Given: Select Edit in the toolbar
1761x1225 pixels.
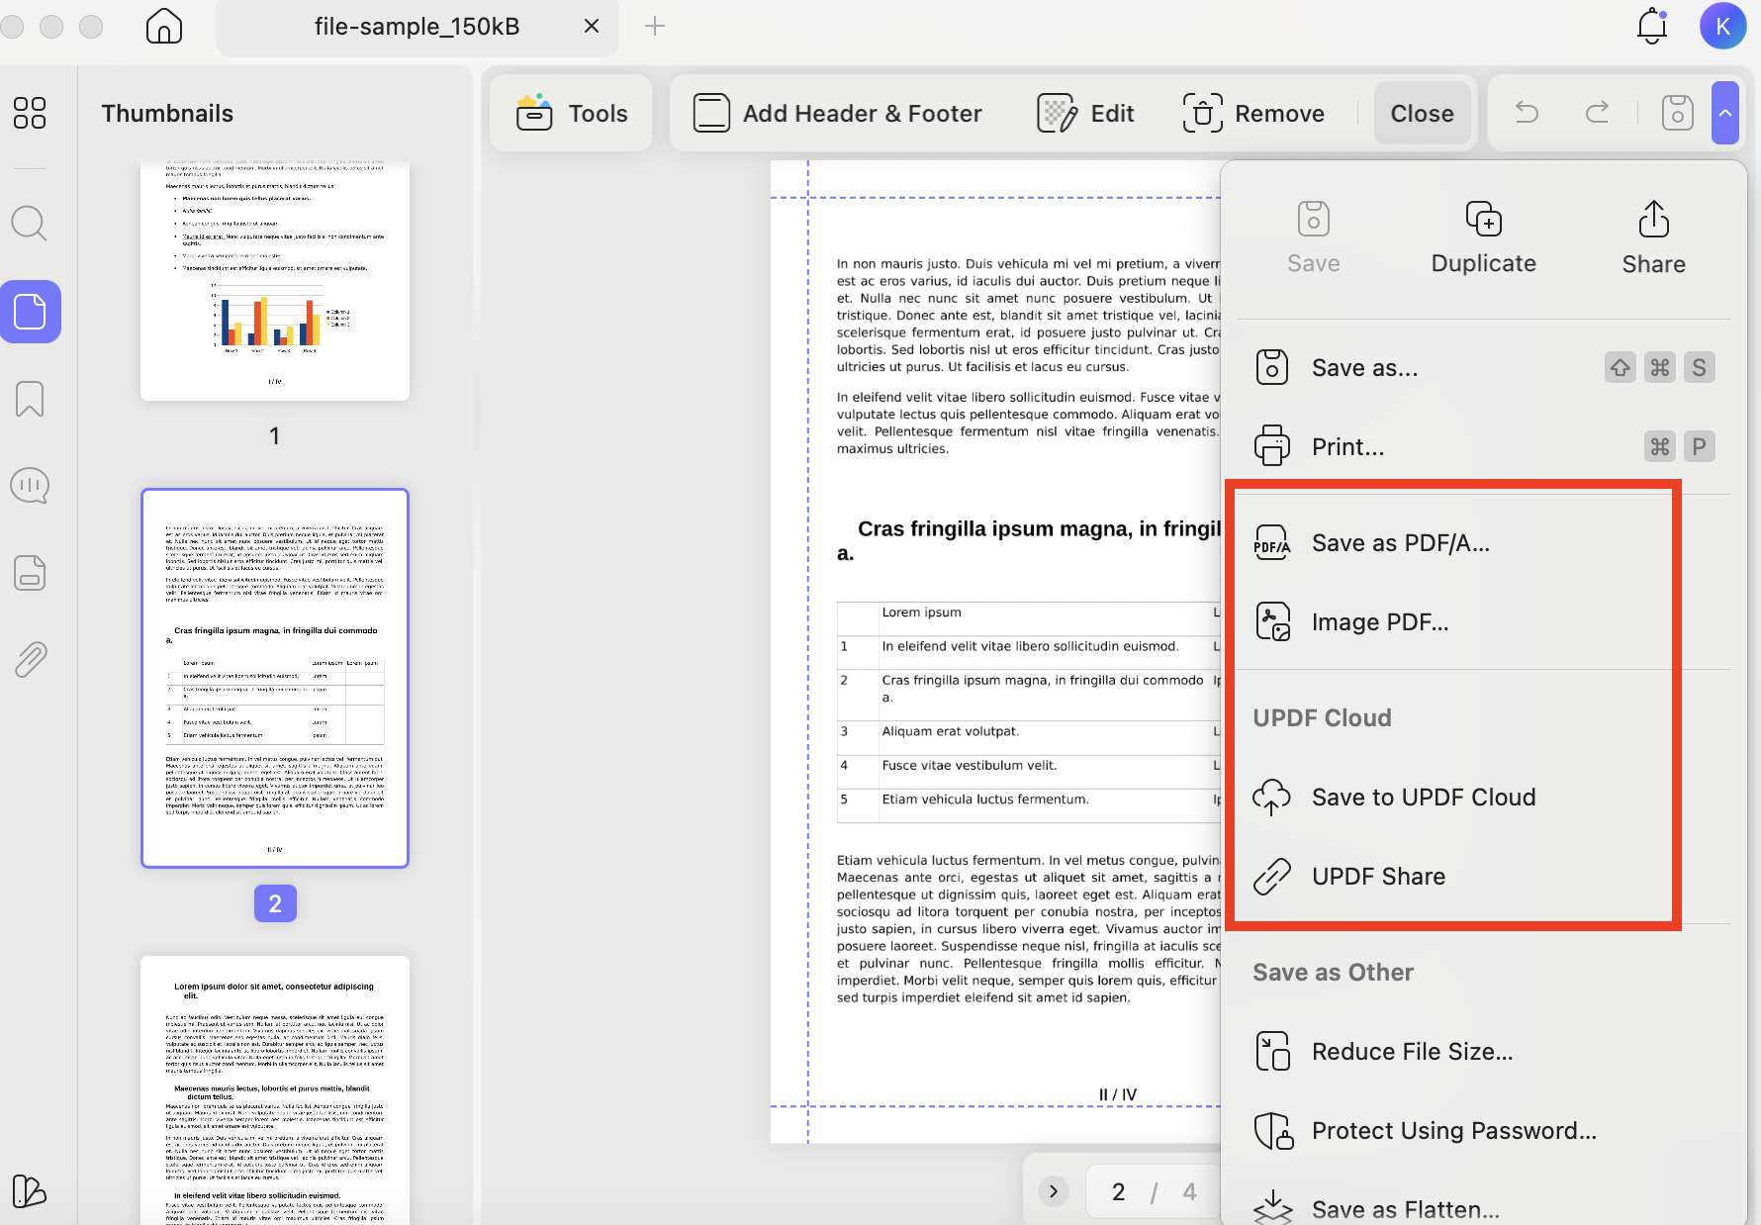Looking at the screenshot, I should (1084, 113).
